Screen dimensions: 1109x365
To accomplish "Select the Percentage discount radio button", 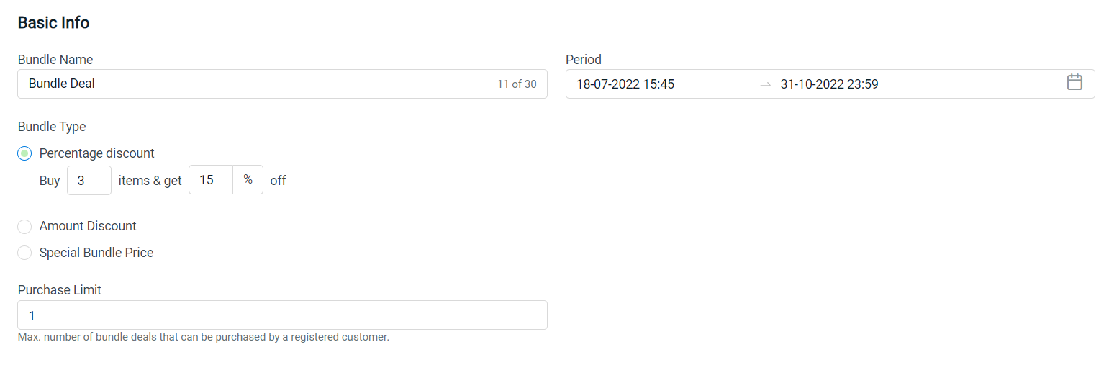I will pyautogui.click(x=24, y=153).
